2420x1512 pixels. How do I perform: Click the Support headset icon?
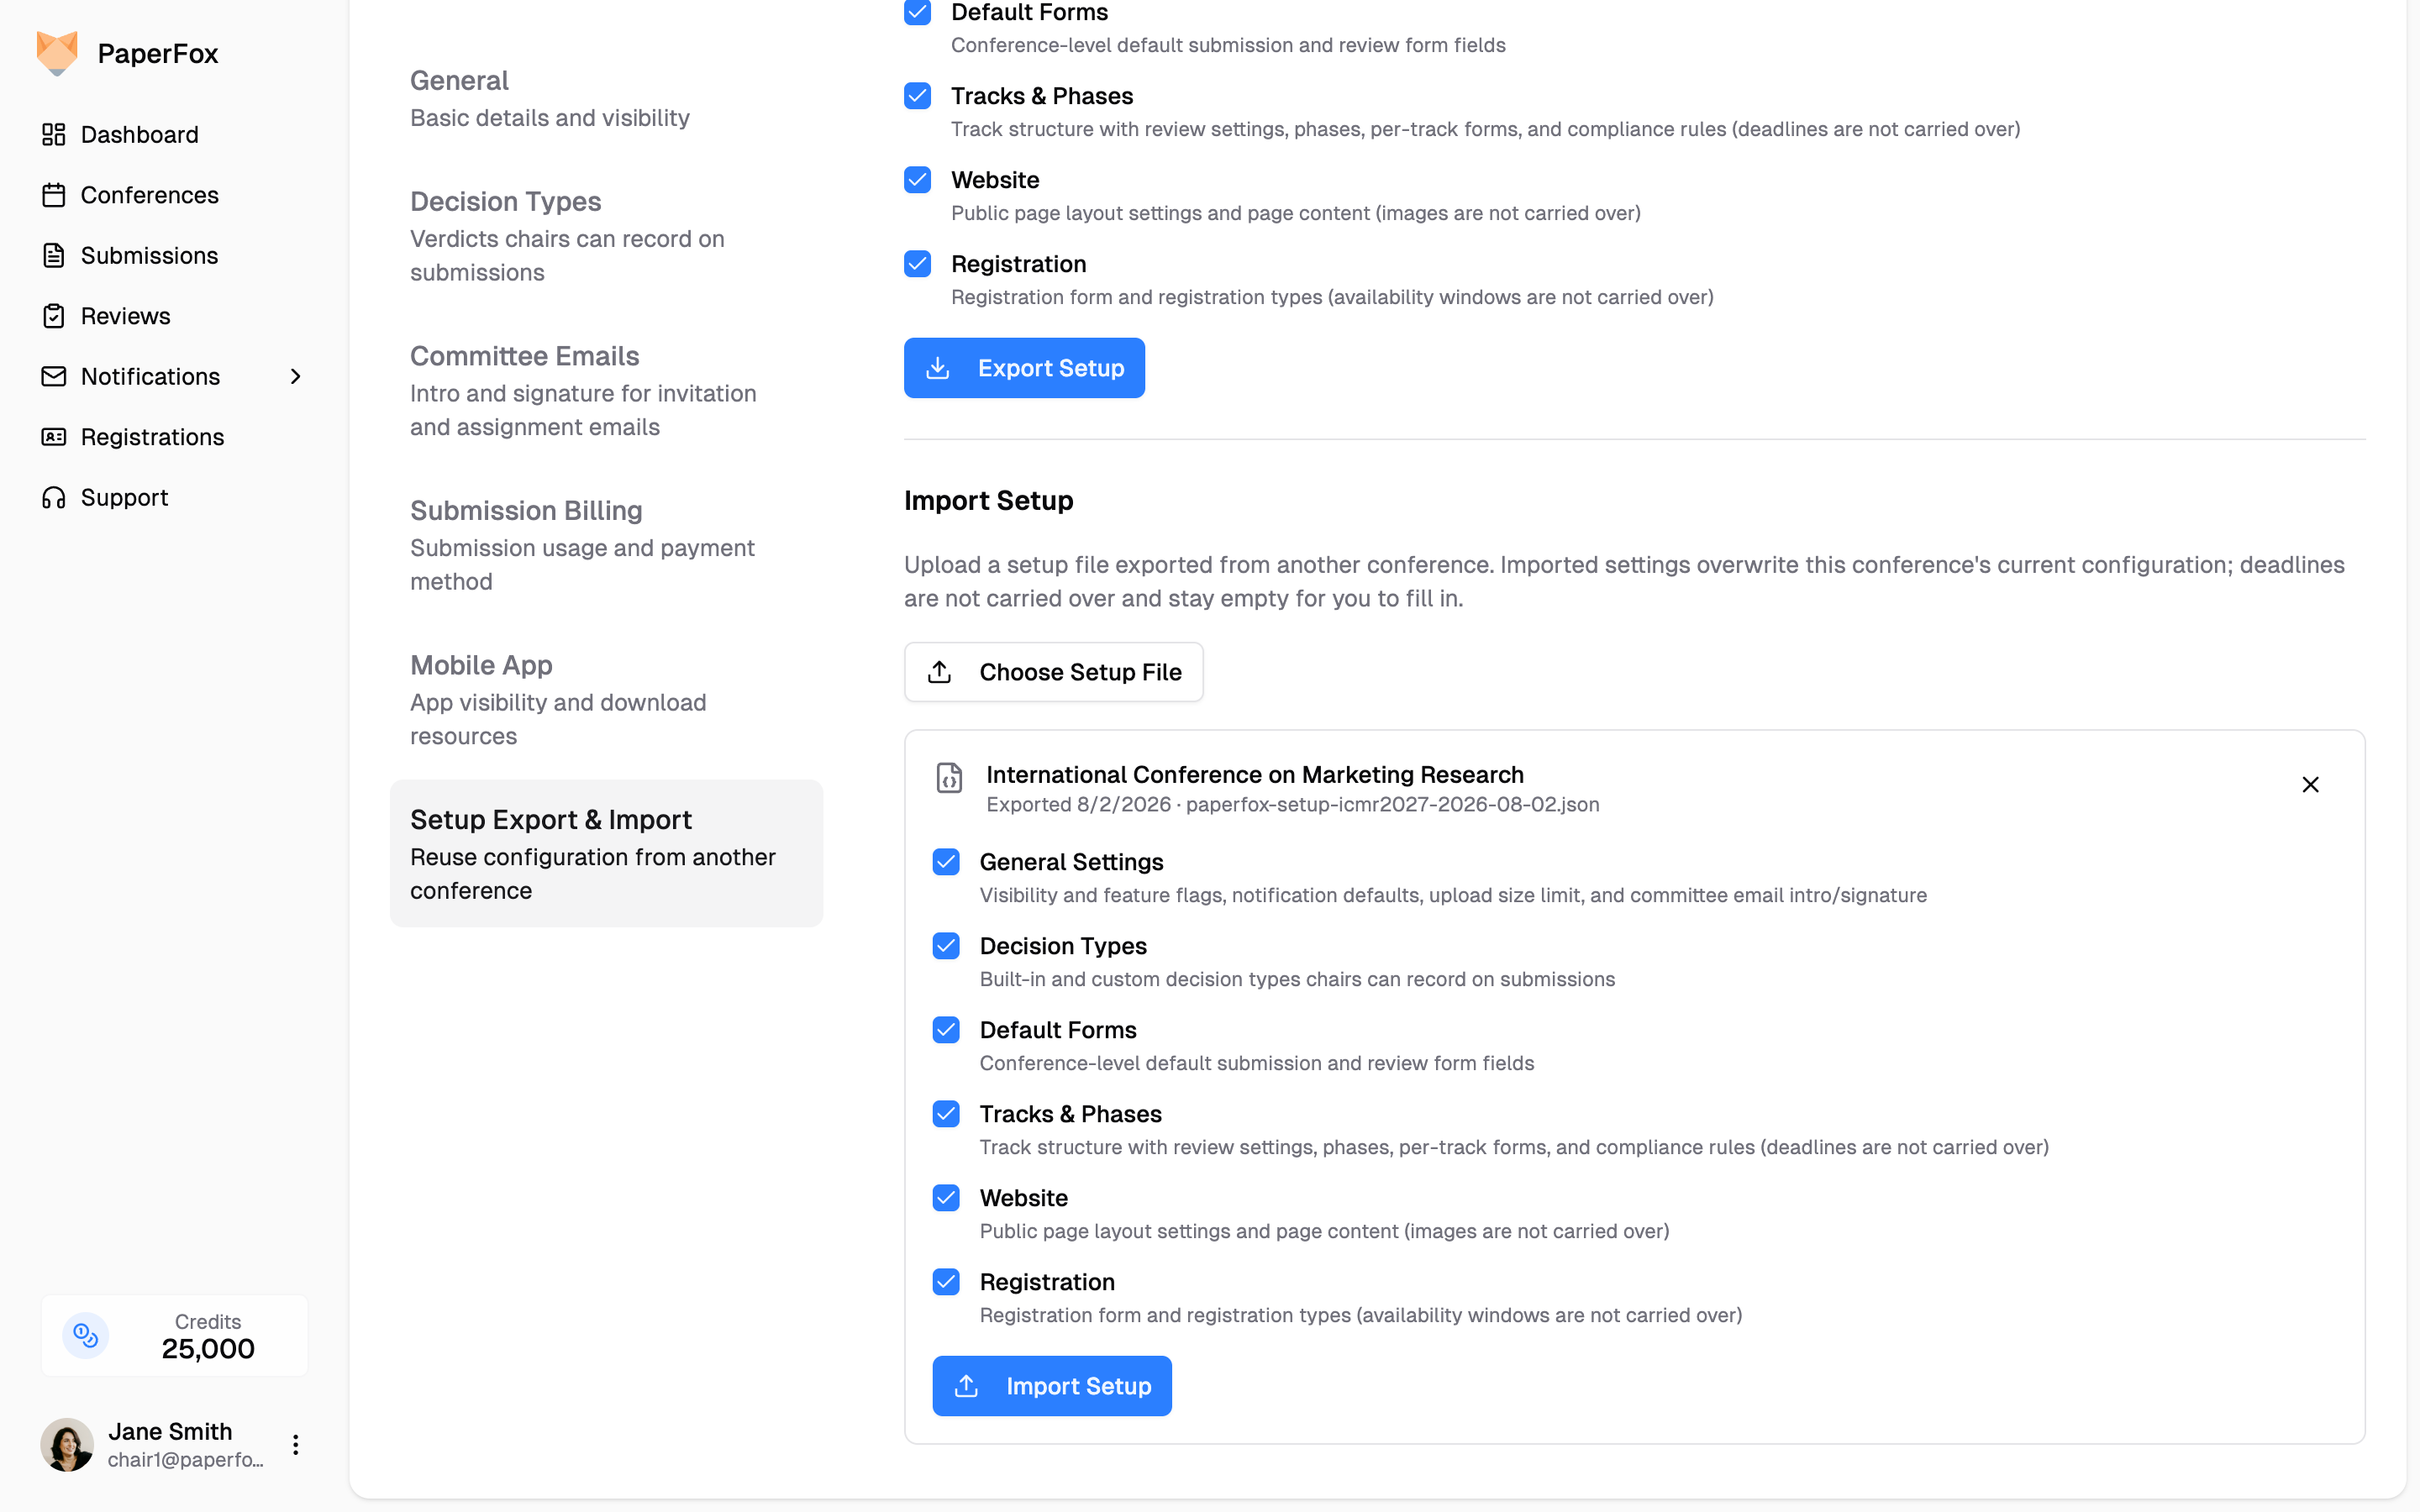click(54, 497)
